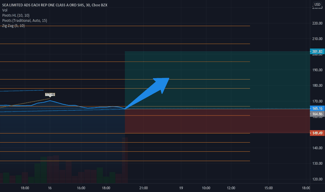Click the 164.86 gray price label
325x192 pixels.
tap(317, 114)
